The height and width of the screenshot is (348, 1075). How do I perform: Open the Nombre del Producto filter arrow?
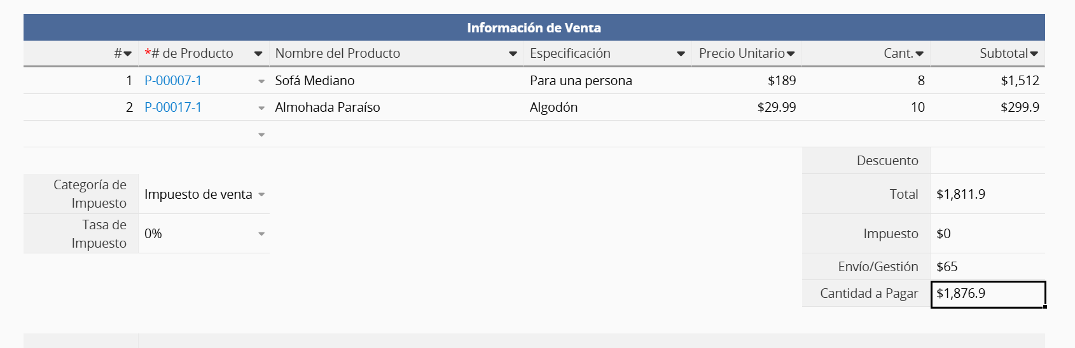[x=513, y=54]
